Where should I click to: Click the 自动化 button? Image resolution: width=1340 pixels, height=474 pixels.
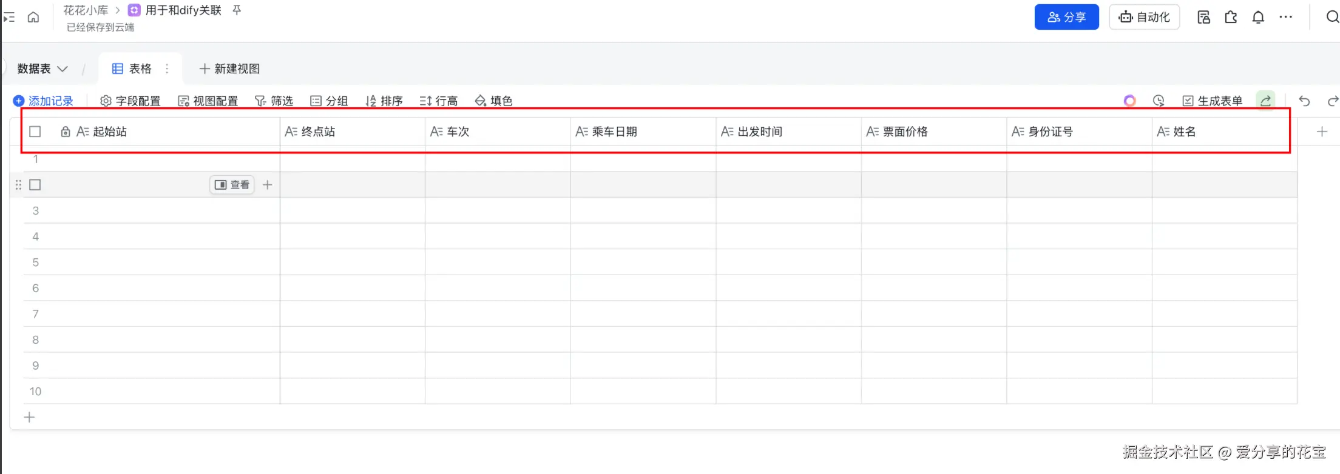click(x=1144, y=17)
